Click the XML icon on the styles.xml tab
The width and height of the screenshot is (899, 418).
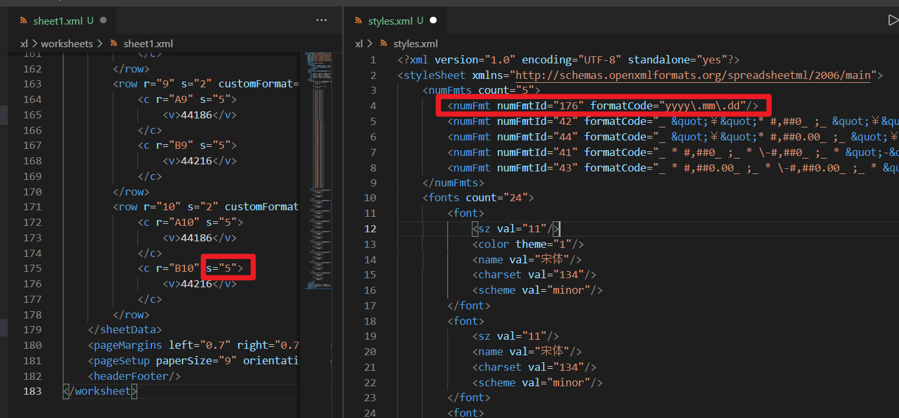pyautogui.click(x=358, y=20)
